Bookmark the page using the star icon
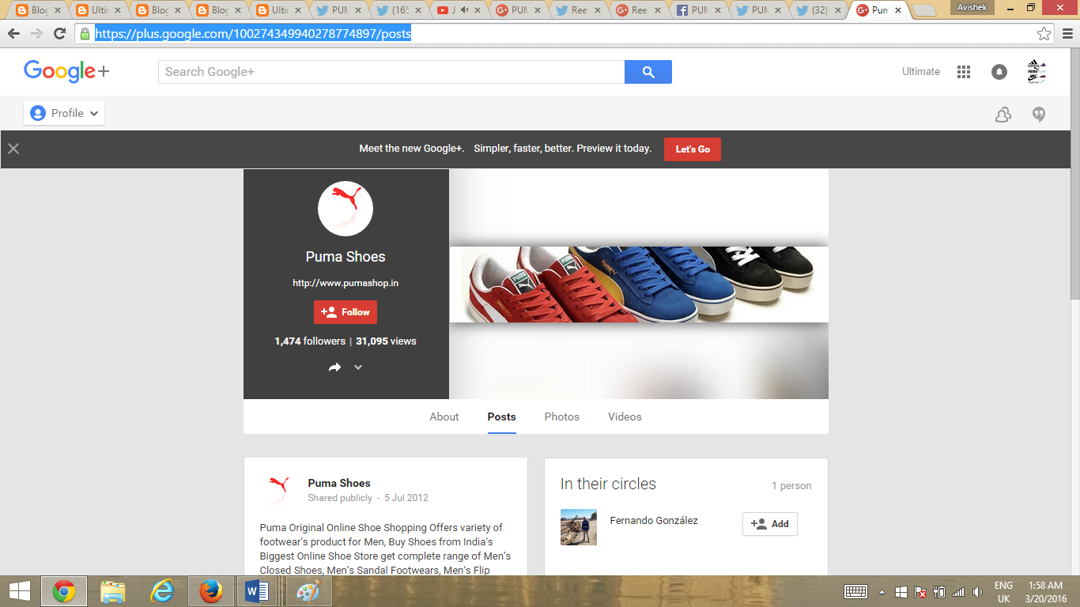Viewport: 1080px width, 607px height. pyautogui.click(x=1045, y=34)
